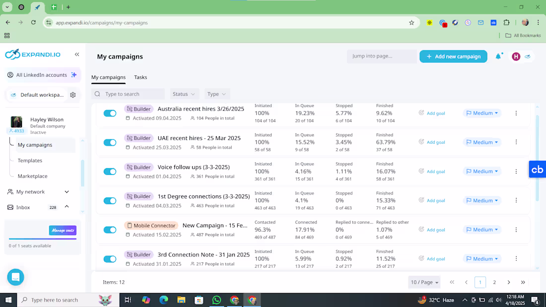The height and width of the screenshot is (307, 546).
Task: Expand the My network section
Action: pyautogui.click(x=67, y=192)
